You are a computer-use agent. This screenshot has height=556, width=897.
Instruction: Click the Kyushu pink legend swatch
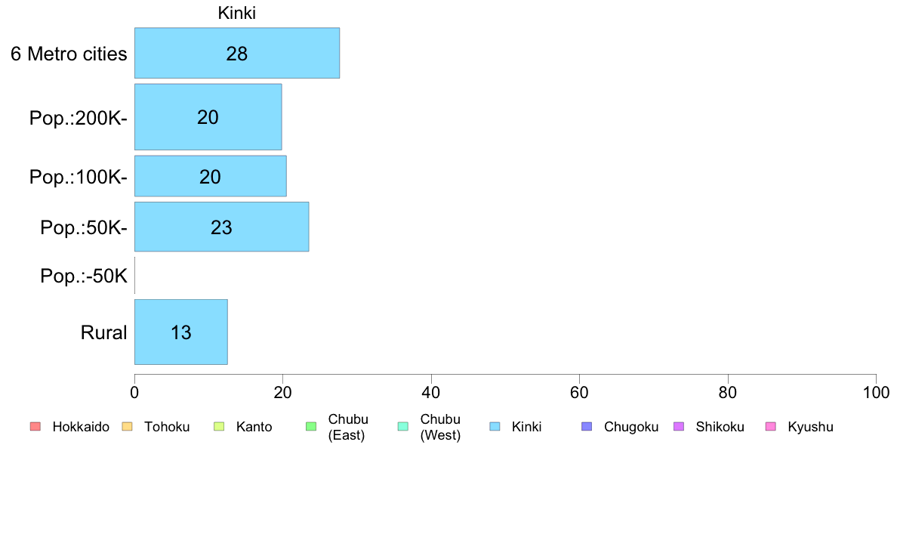click(771, 427)
